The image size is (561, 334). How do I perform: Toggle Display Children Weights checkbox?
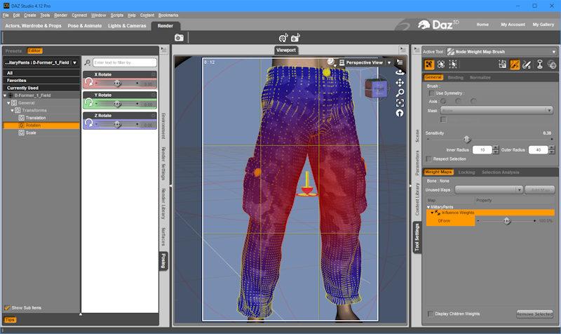point(431,314)
